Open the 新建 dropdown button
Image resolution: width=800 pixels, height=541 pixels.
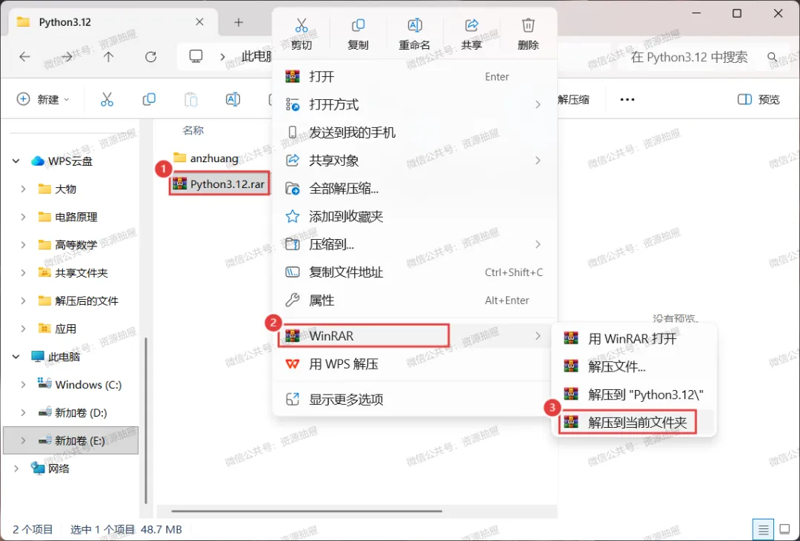click(43, 99)
